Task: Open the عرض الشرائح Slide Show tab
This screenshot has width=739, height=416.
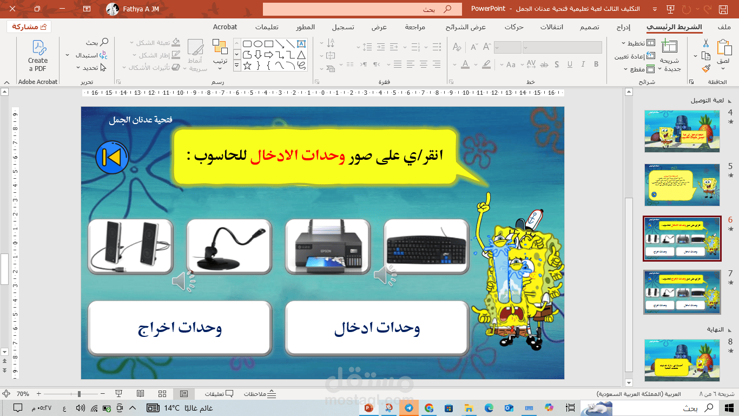Action: pyautogui.click(x=466, y=27)
